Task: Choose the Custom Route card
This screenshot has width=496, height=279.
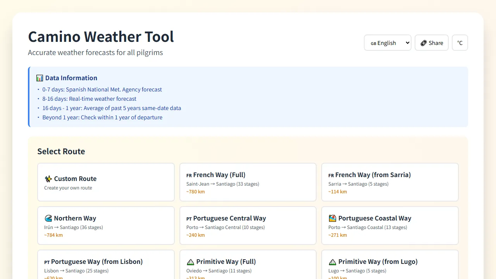Action: pos(106,182)
